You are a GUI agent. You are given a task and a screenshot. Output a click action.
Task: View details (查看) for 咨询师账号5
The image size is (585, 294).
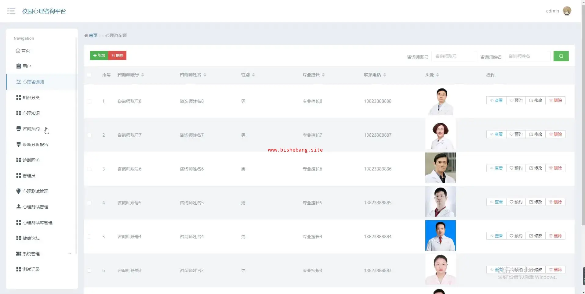click(496, 202)
